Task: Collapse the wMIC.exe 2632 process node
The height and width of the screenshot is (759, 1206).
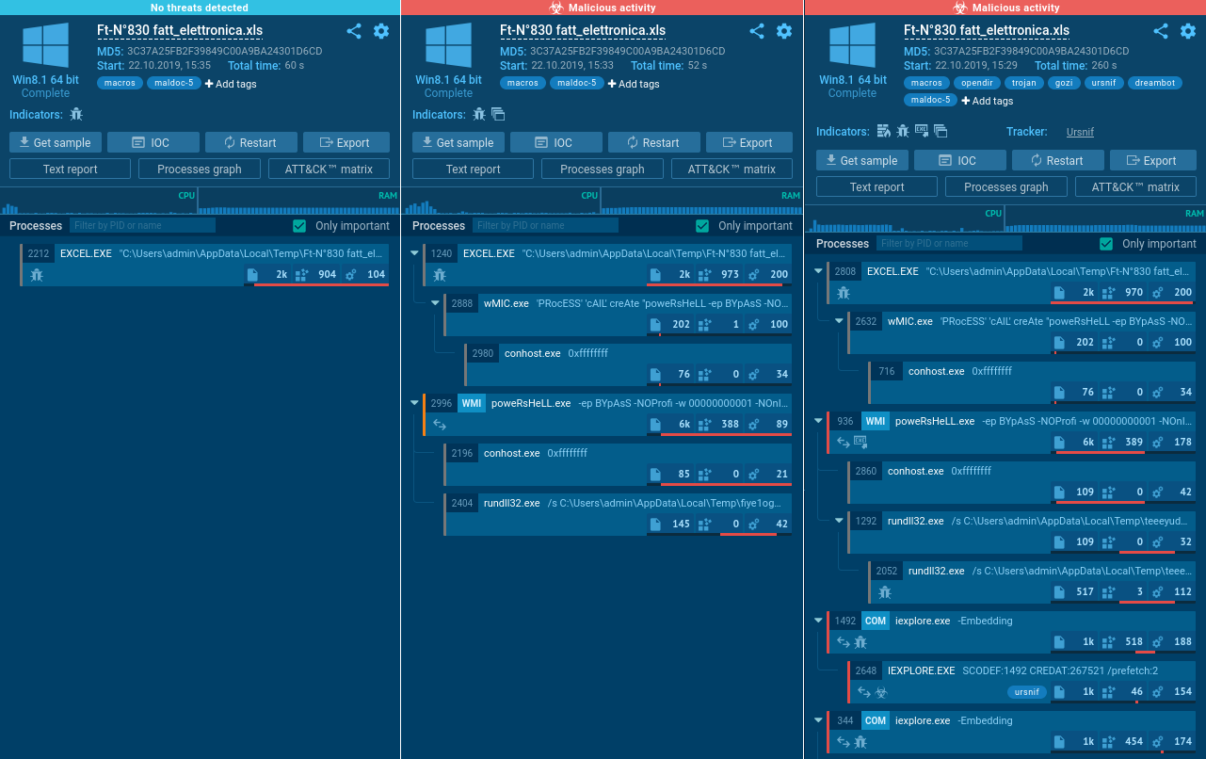Action: pos(840,321)
